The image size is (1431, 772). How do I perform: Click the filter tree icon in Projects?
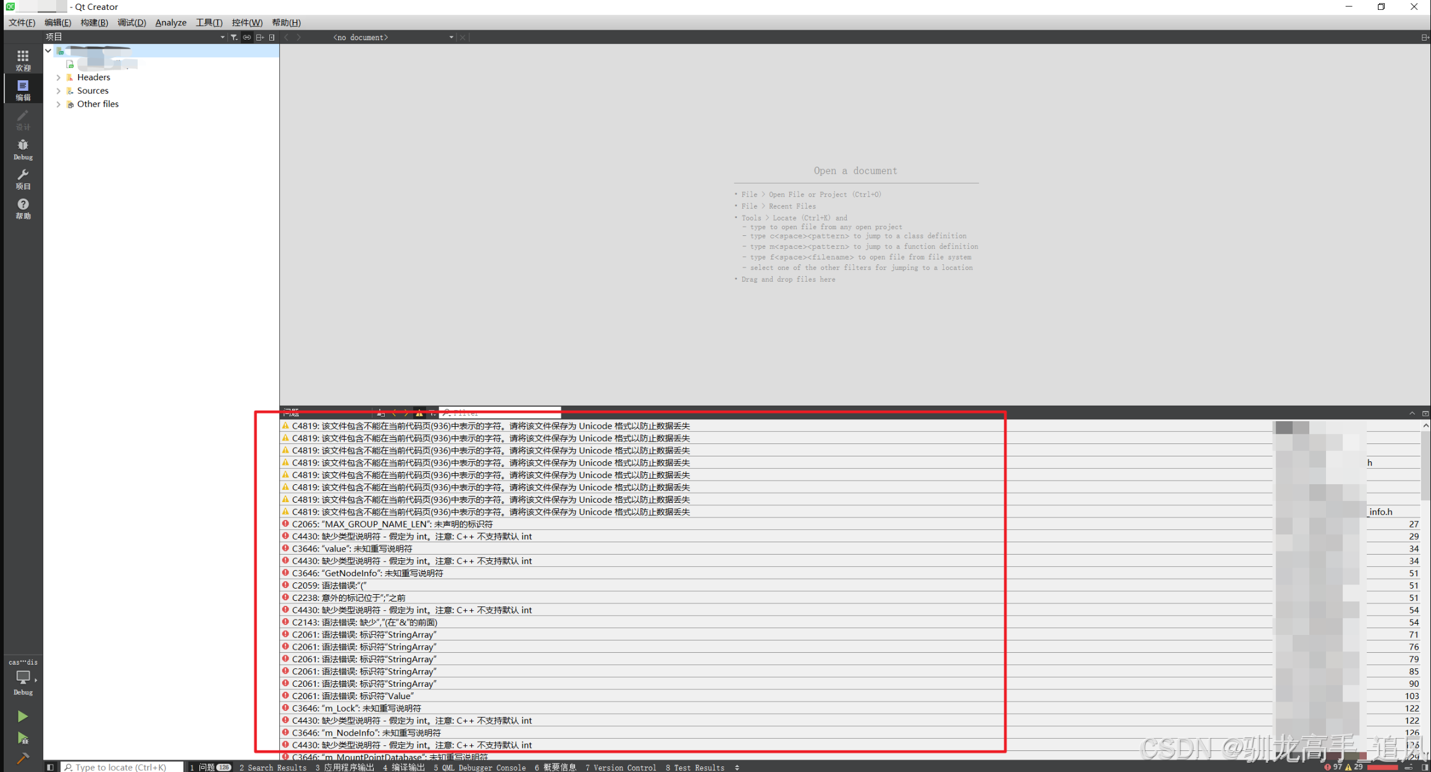234,37
